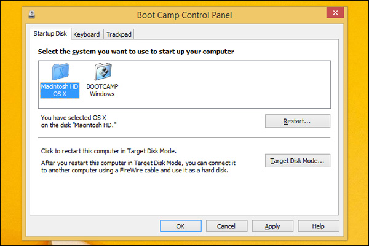The width and height of the screenshot is (369, 246).
Task: Go to the Trackpad tab
Action: (x=119, y=34)
